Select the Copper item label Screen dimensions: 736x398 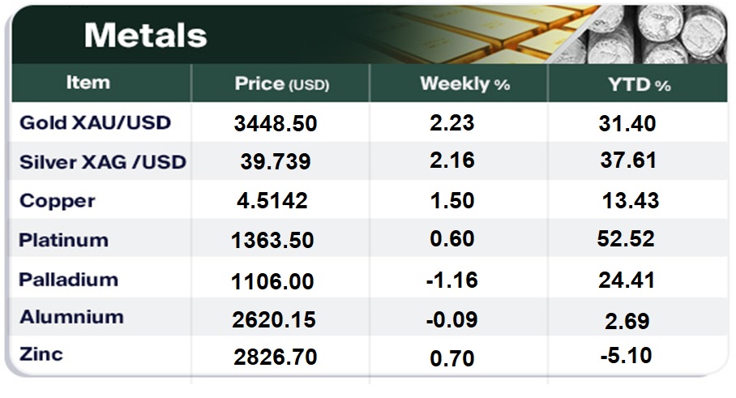[x=57, y=201]
